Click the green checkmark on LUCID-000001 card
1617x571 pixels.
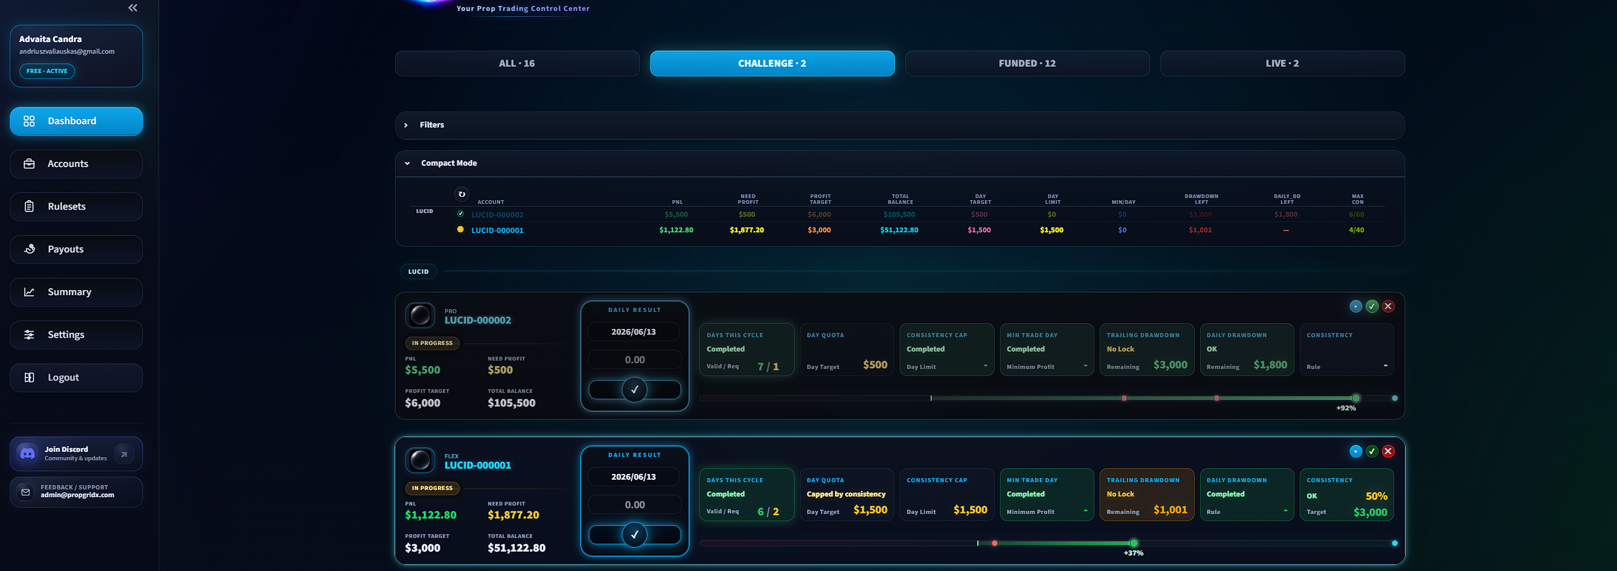1372,451
